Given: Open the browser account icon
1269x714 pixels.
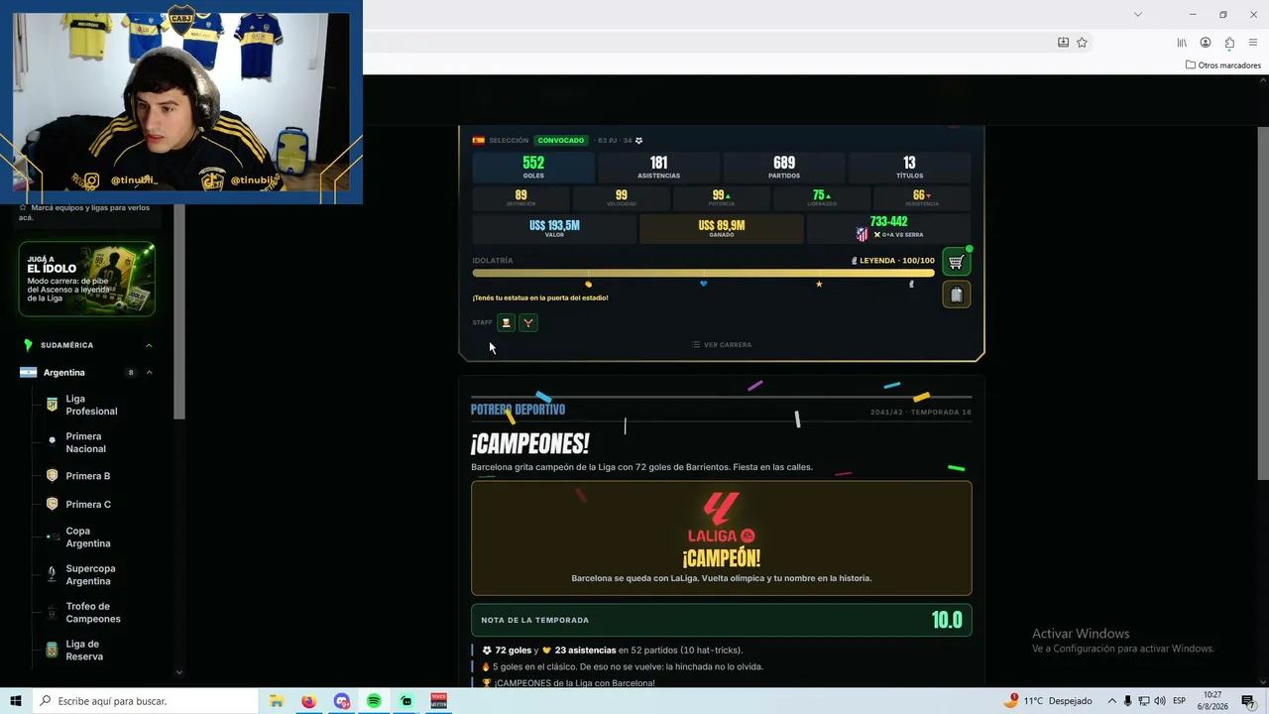Looking at the screenshot, I should [1206, 43].
